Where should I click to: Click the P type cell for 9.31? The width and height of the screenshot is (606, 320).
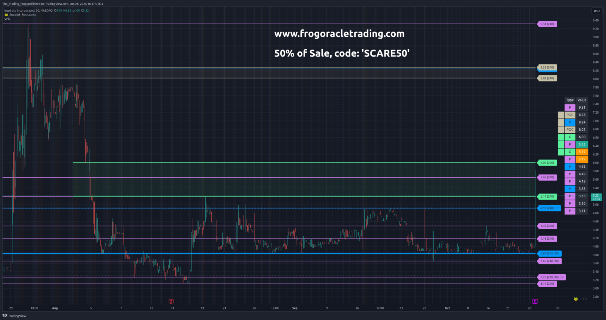pyautogui.click(x=570, y=108)
